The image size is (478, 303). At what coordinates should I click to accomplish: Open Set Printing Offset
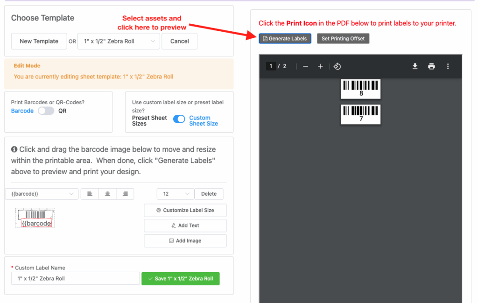[343, 38]
